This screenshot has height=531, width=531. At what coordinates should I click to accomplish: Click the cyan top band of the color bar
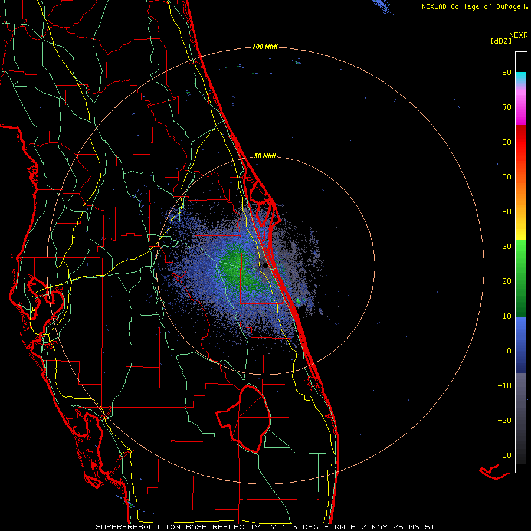521,77
